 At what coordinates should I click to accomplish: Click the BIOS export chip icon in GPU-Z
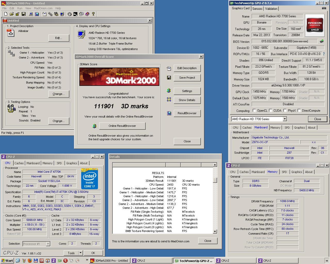[322, 41]
